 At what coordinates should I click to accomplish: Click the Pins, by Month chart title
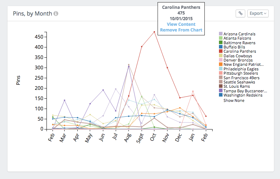coord(33,13)
